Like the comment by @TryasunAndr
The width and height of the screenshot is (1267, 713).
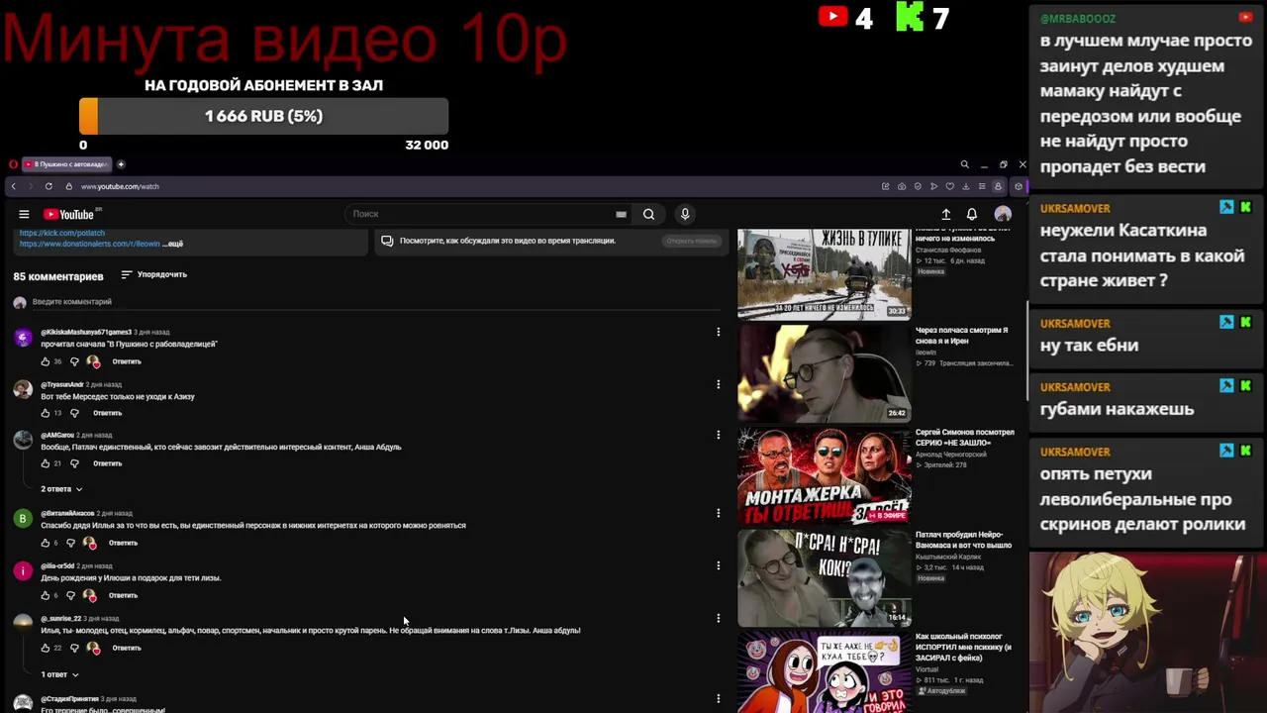(45, 413)
